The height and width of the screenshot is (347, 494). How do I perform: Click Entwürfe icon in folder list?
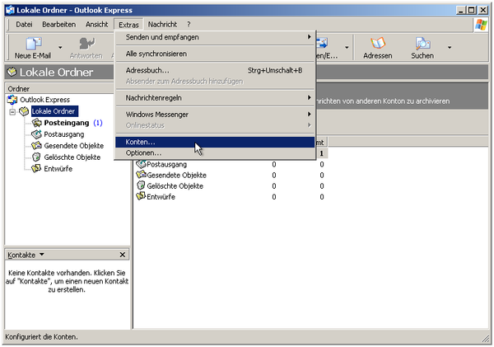pyautogui.click(x=141, y=196)
